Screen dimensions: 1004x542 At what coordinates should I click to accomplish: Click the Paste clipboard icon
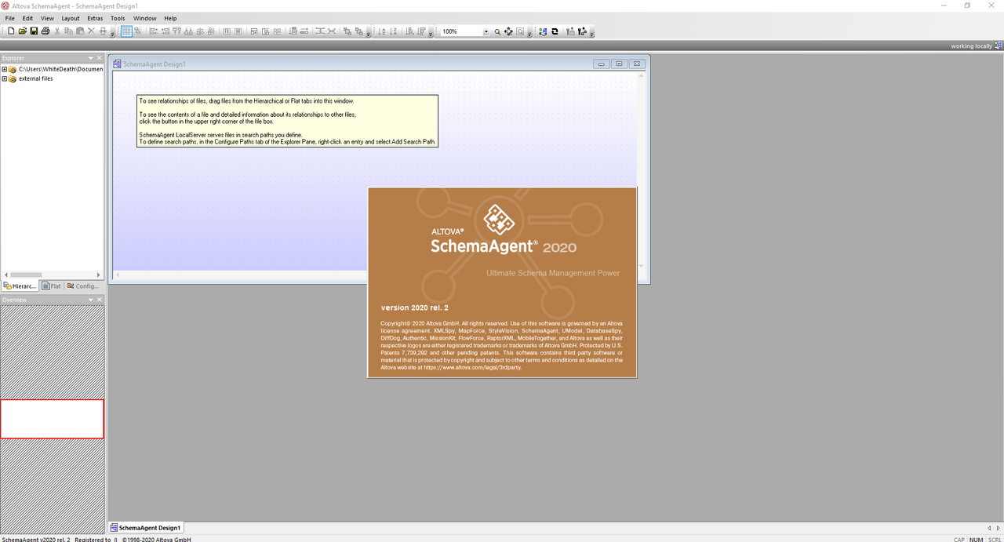80,31
